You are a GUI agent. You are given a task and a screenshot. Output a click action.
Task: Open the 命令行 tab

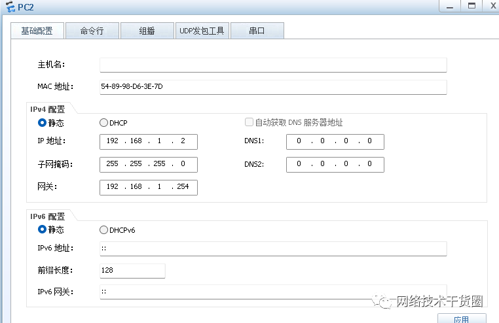tap(92, 31)
